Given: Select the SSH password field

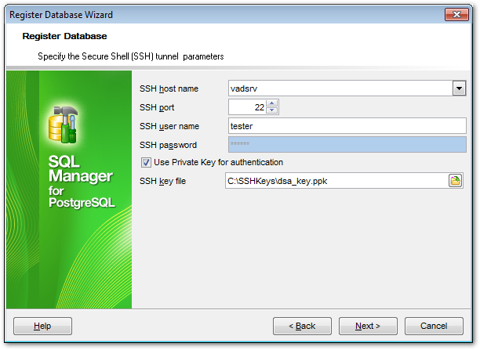Looking at the screenshot, I should pos(347,145).
